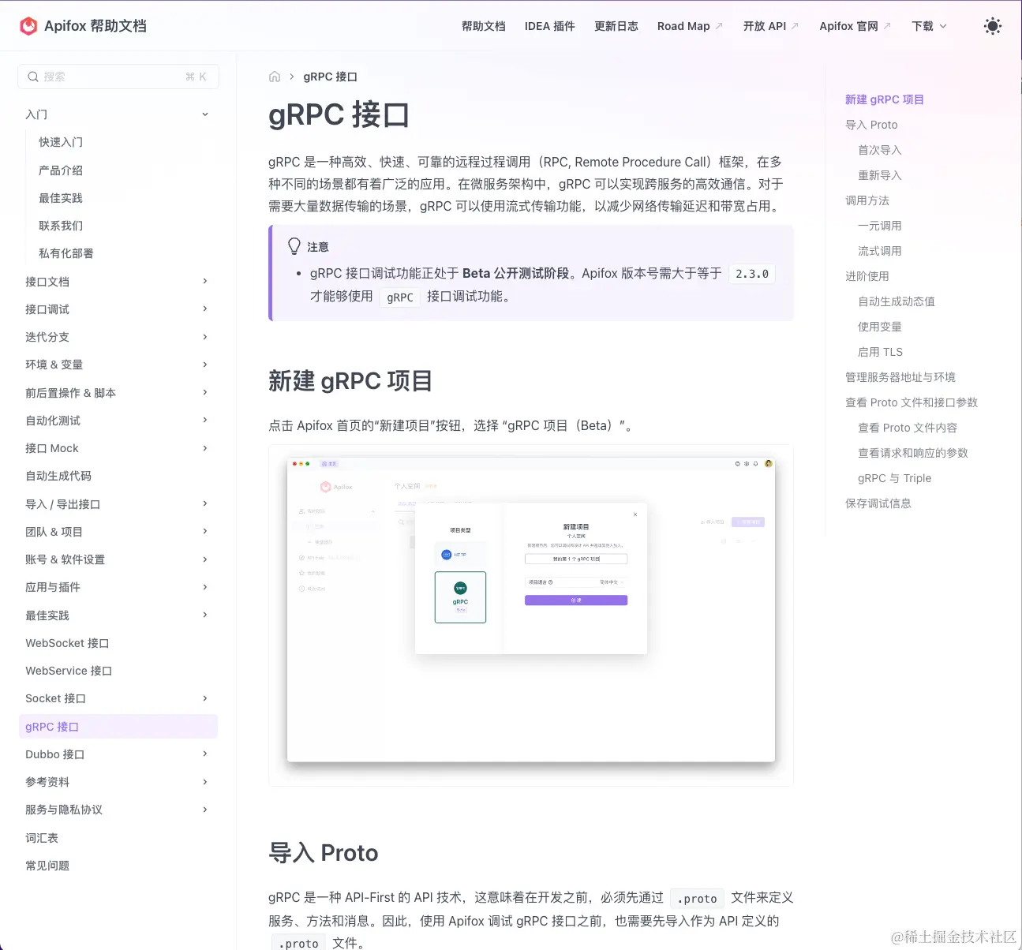Expand the 导入 / 导出接口 section
This screenshot has height=950, width=1022.
pos(118,504)
